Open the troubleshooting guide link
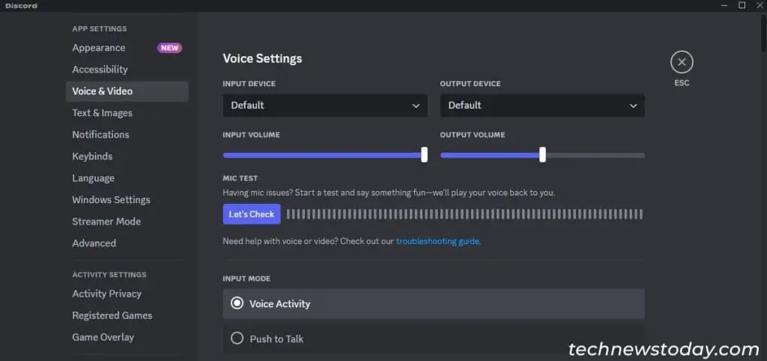This screenshot has height=361, width=767. (x=437, y=241)
